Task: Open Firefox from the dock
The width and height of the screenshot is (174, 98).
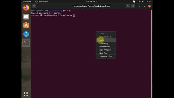Action: pos(26,8)
